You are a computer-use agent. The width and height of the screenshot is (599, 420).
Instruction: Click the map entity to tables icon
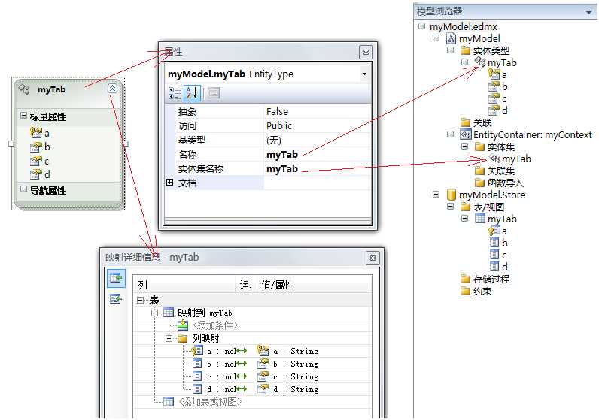coord(116,277)
